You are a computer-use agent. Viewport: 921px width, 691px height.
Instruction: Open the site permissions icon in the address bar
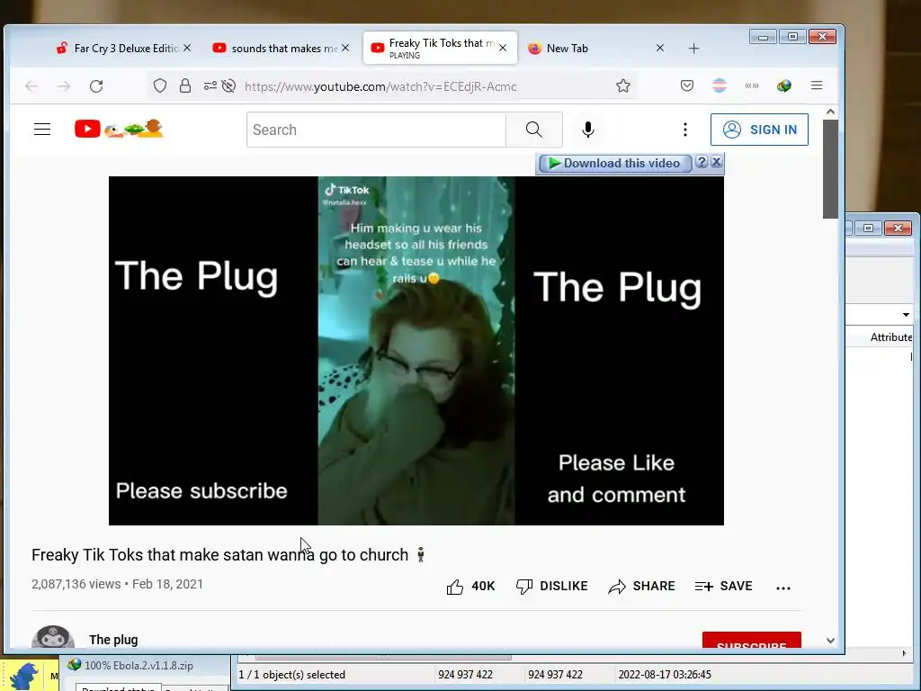(x=210, y=86)
